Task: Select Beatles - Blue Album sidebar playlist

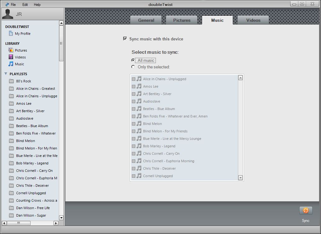Action: tap(32, 126)
